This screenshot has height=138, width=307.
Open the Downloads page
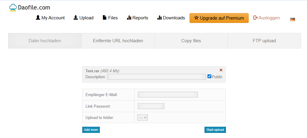tap(171, 18)
